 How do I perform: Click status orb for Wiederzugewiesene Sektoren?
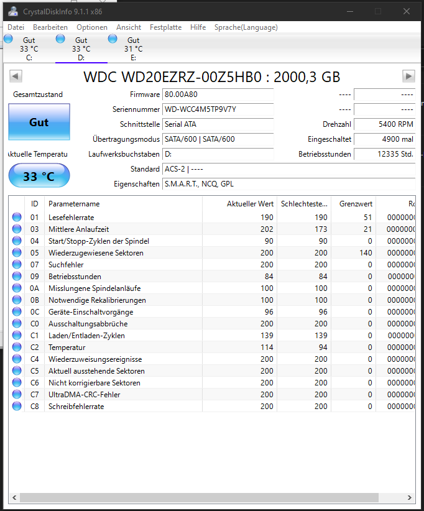point(17,252)
